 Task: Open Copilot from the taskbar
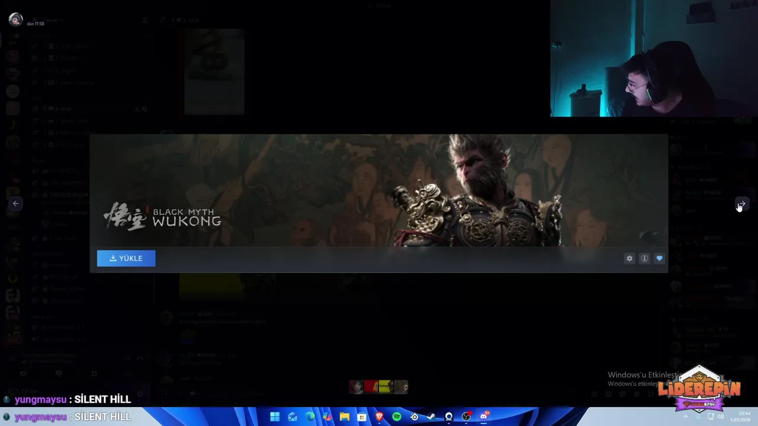(x=327, y=417)
